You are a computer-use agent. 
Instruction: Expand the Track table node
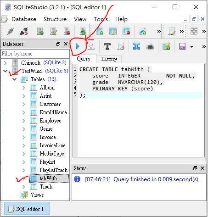(23, 187)
